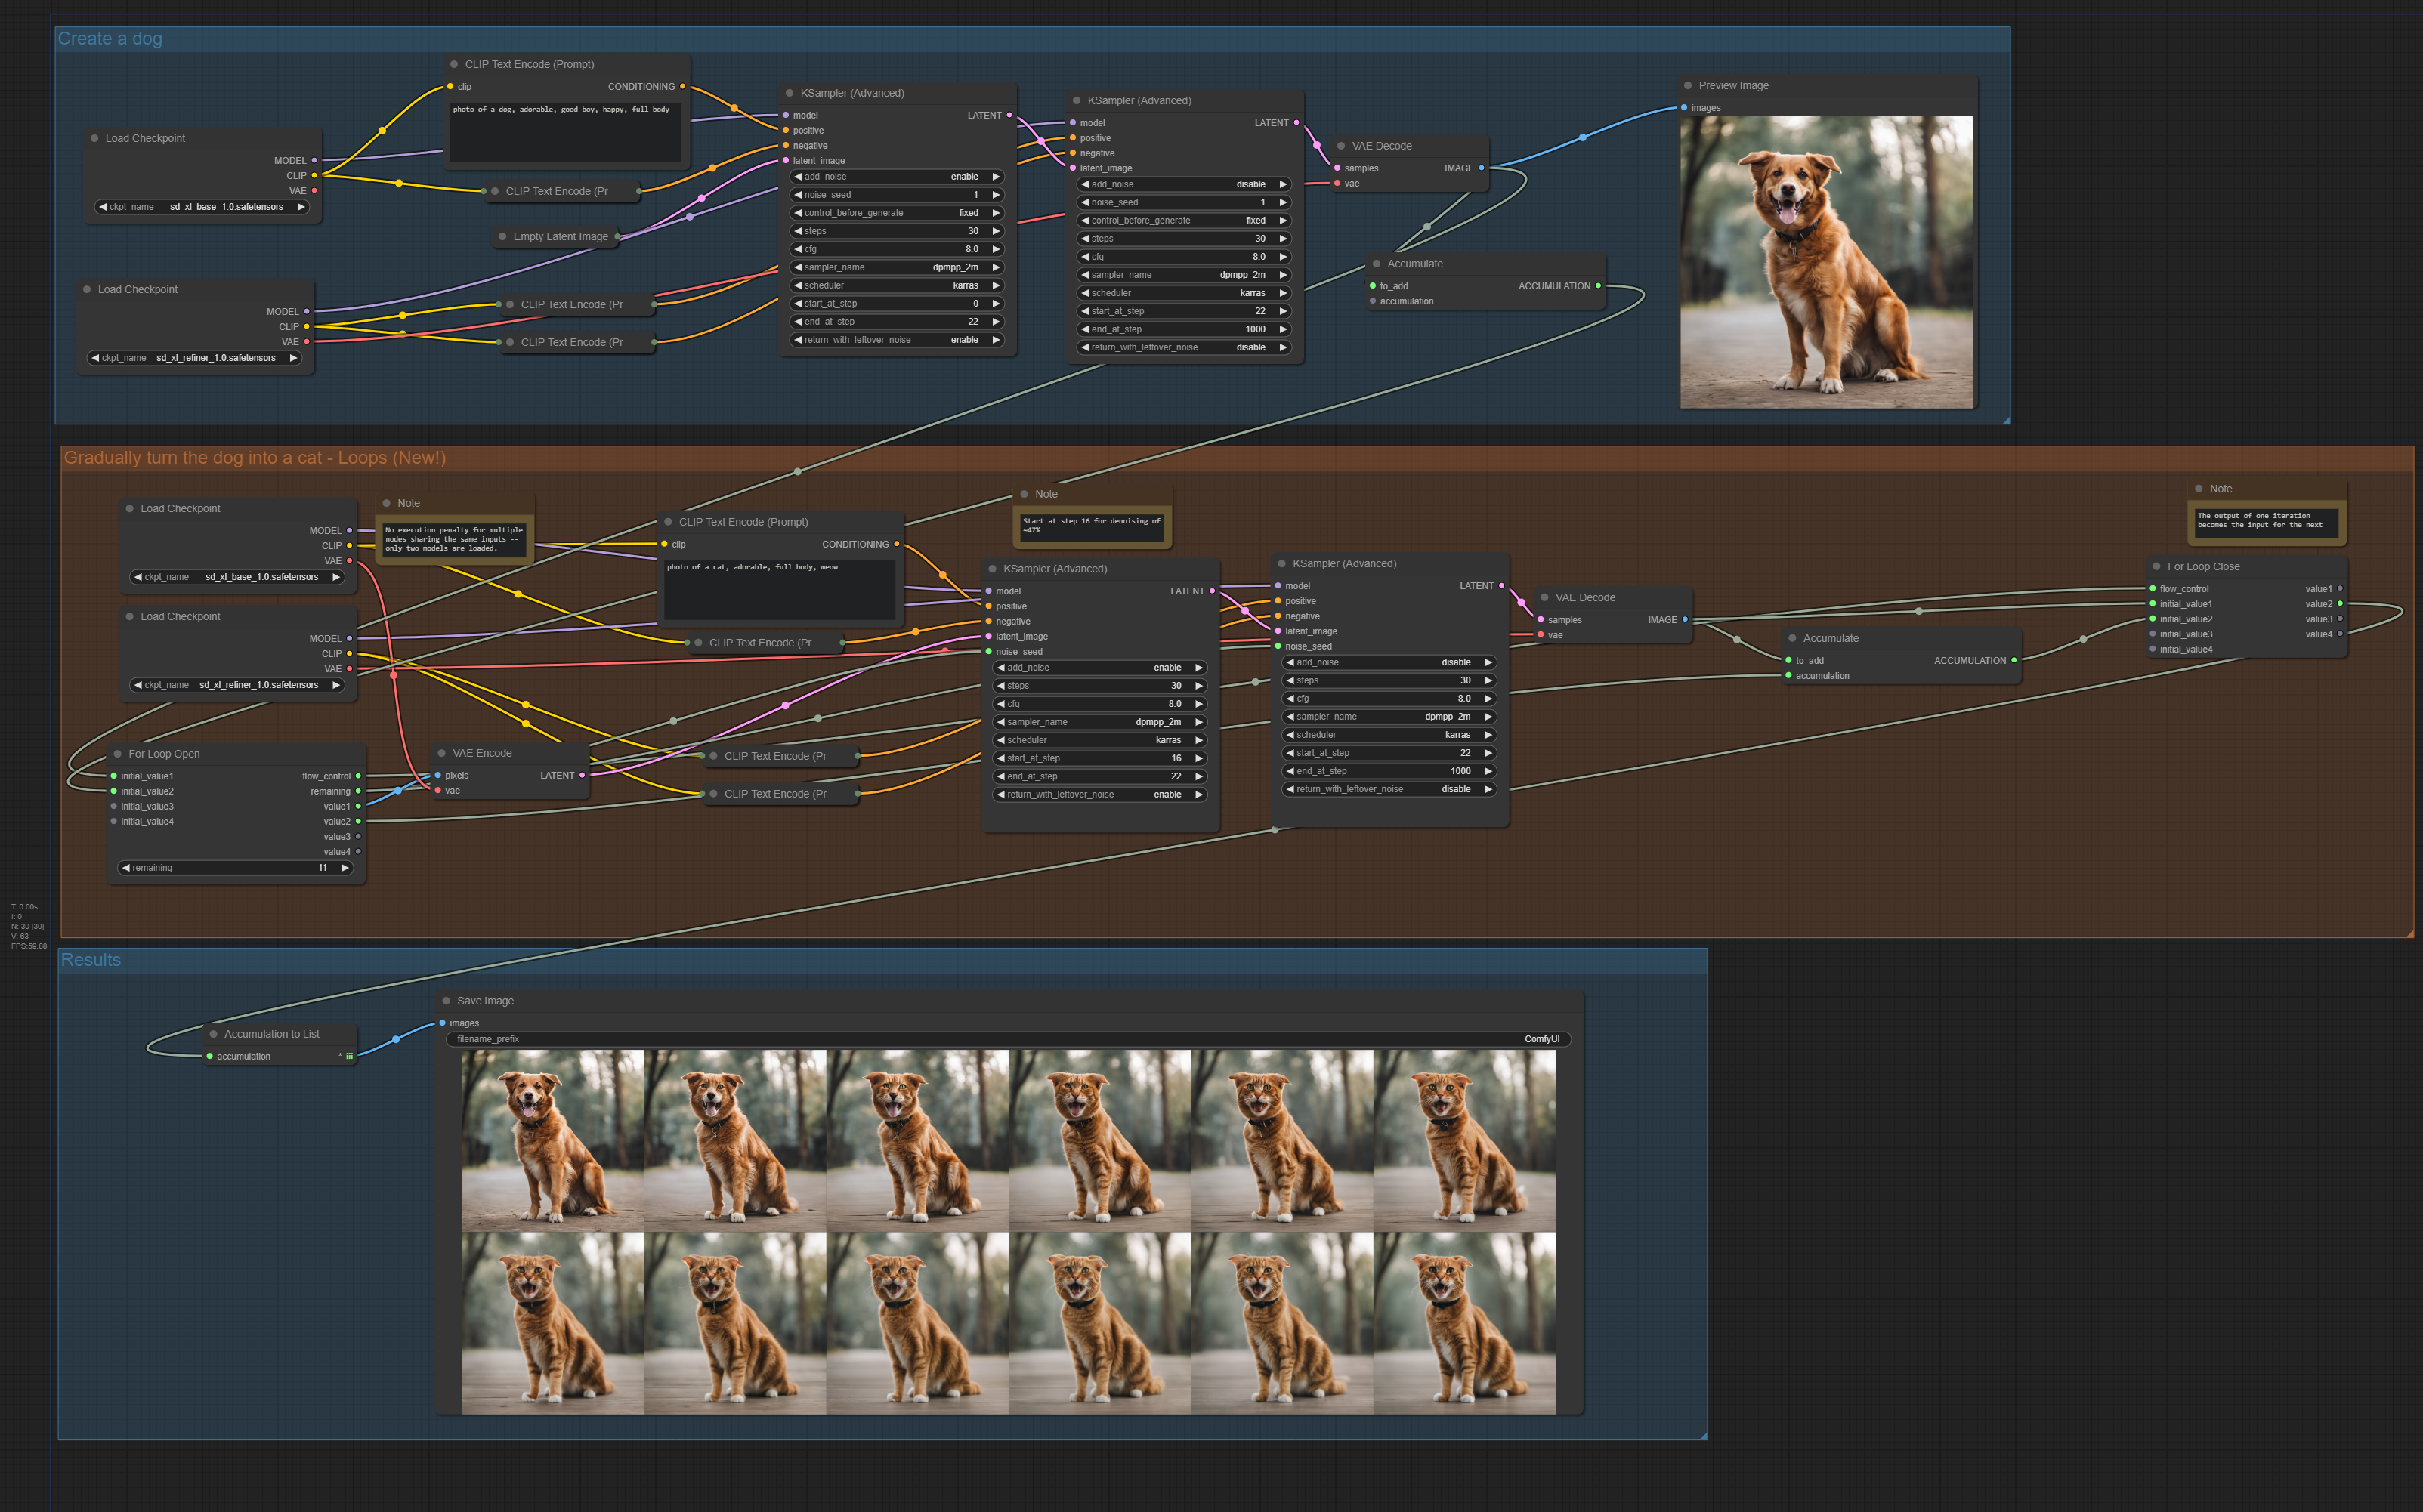Click the Save Image node collapse dot

[x=447, y=1001]
